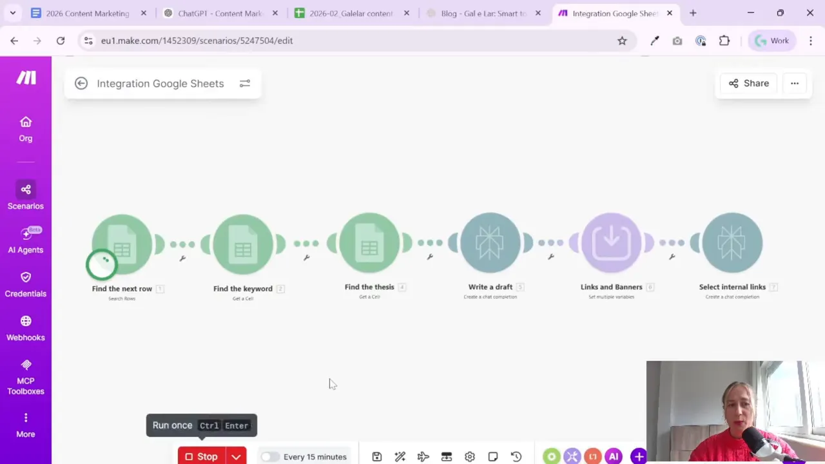Open AI Agents in the sidebar
The image size is (825, 464).
click(26, 240)
